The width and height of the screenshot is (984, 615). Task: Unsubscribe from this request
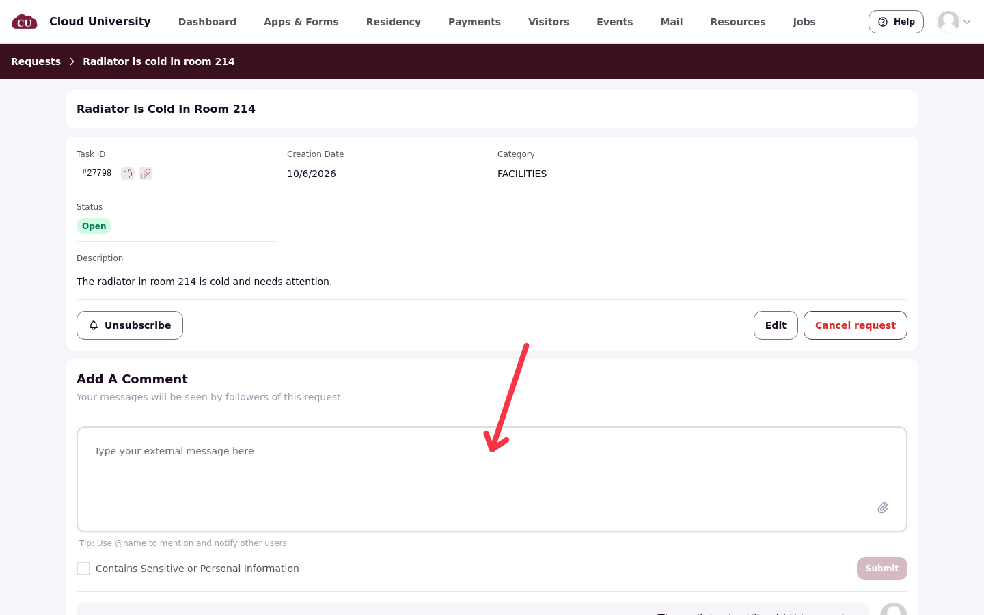tap(130, 325)
